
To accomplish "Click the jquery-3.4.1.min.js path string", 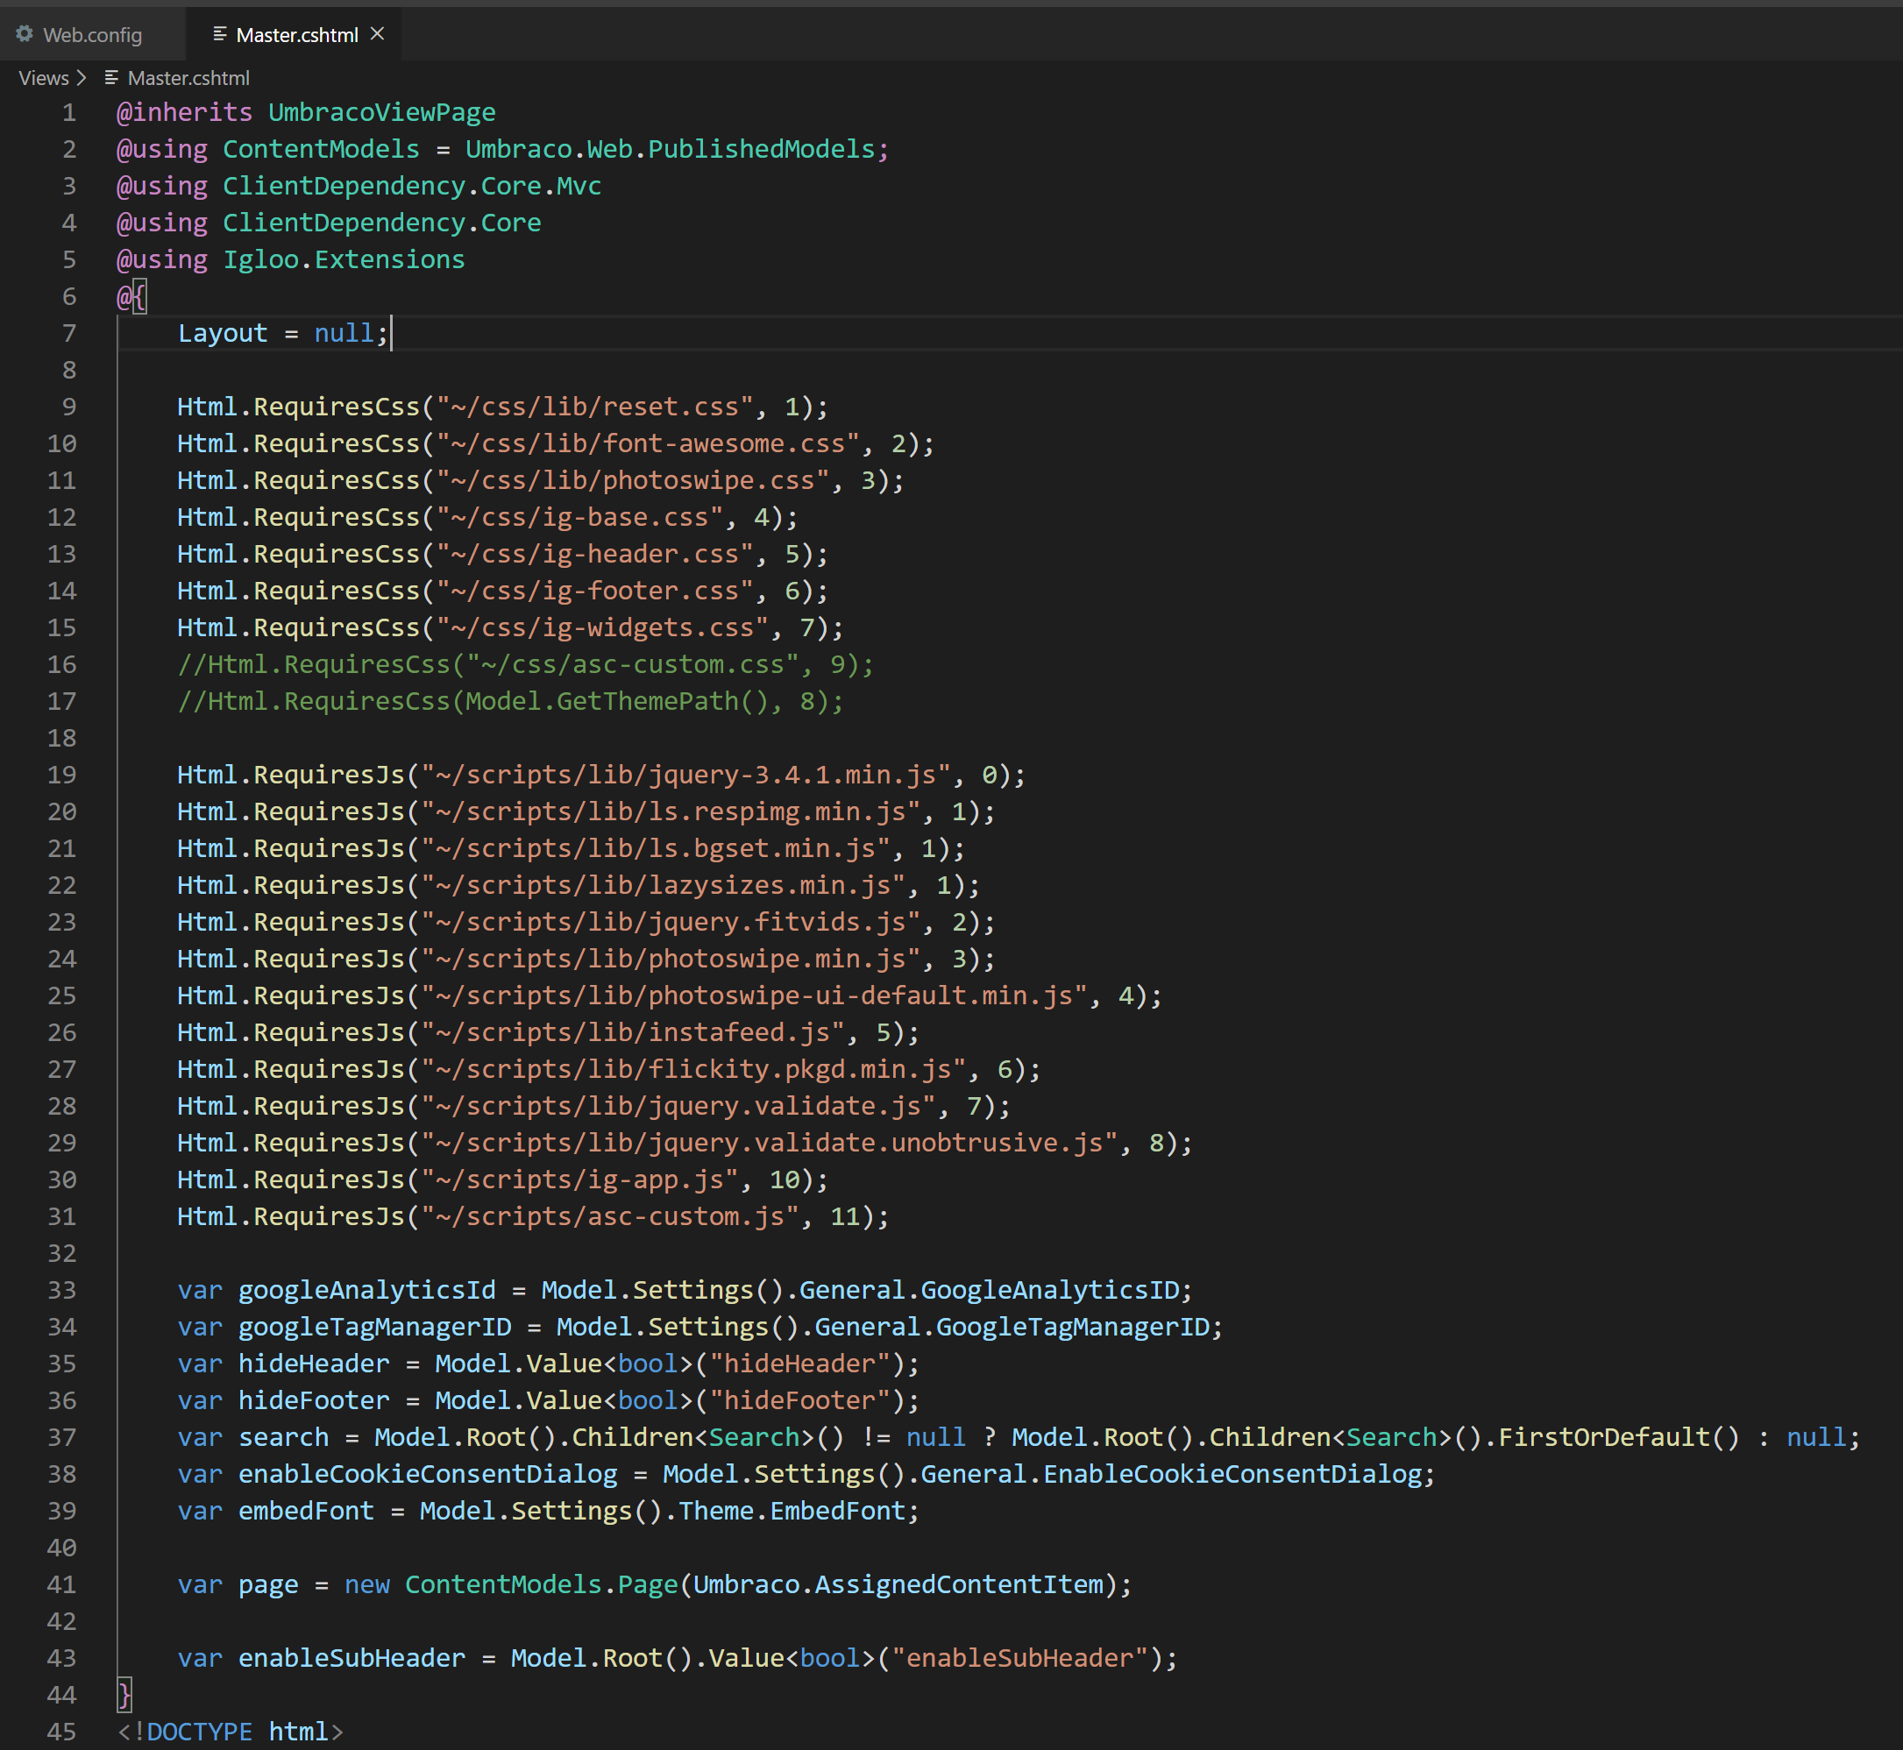I will [685, 776].
